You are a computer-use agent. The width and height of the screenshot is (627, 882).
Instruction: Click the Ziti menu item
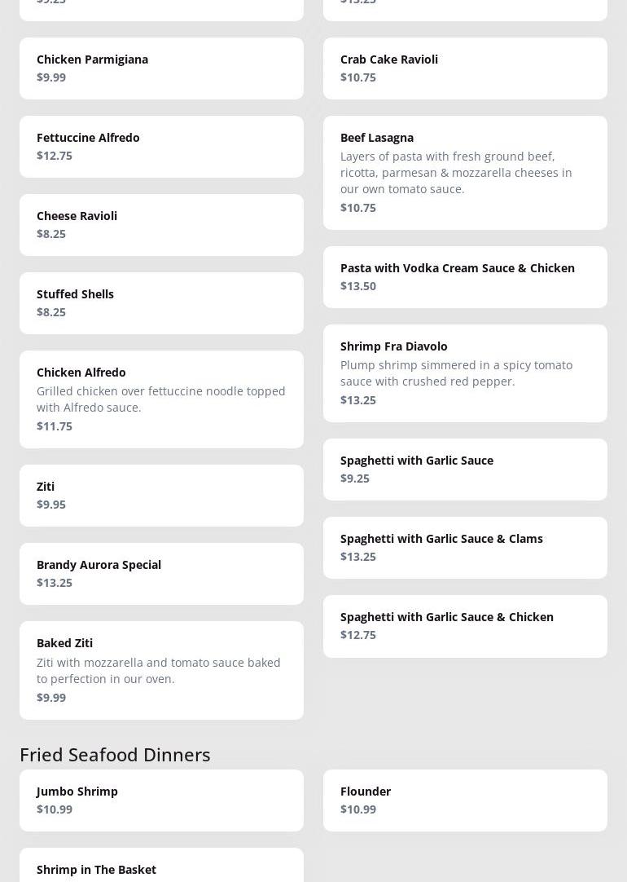[161, 496]
